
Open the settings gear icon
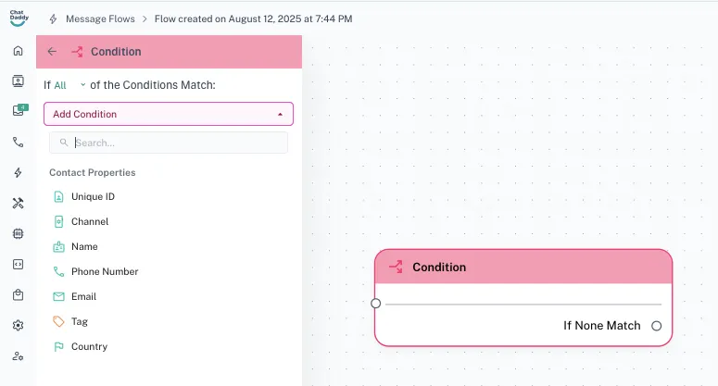18,326
